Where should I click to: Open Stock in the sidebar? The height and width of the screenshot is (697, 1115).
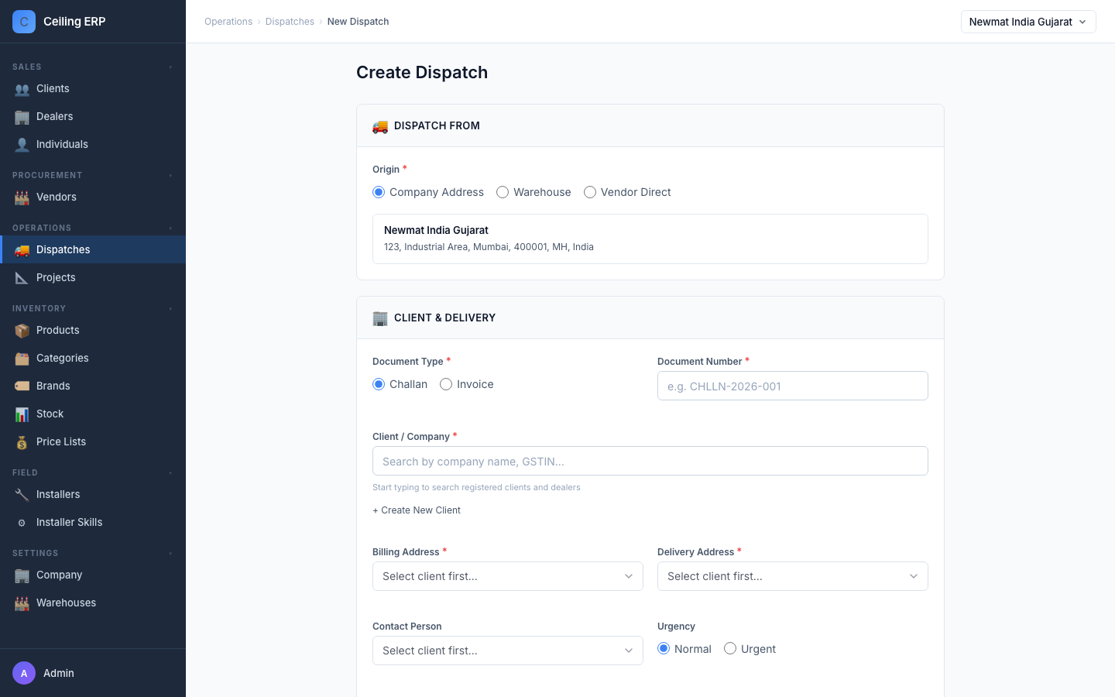[93, 414]
